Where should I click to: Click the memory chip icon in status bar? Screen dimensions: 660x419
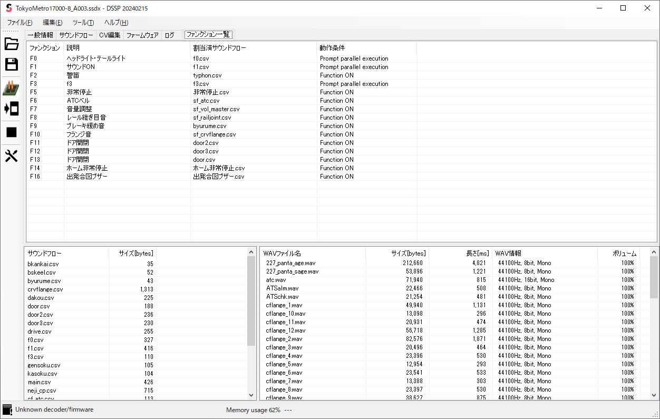7,410
